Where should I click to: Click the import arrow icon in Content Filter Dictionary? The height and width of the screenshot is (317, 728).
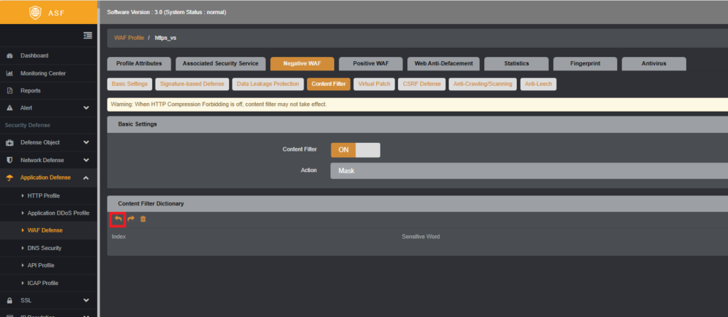[x=118, y=219]
